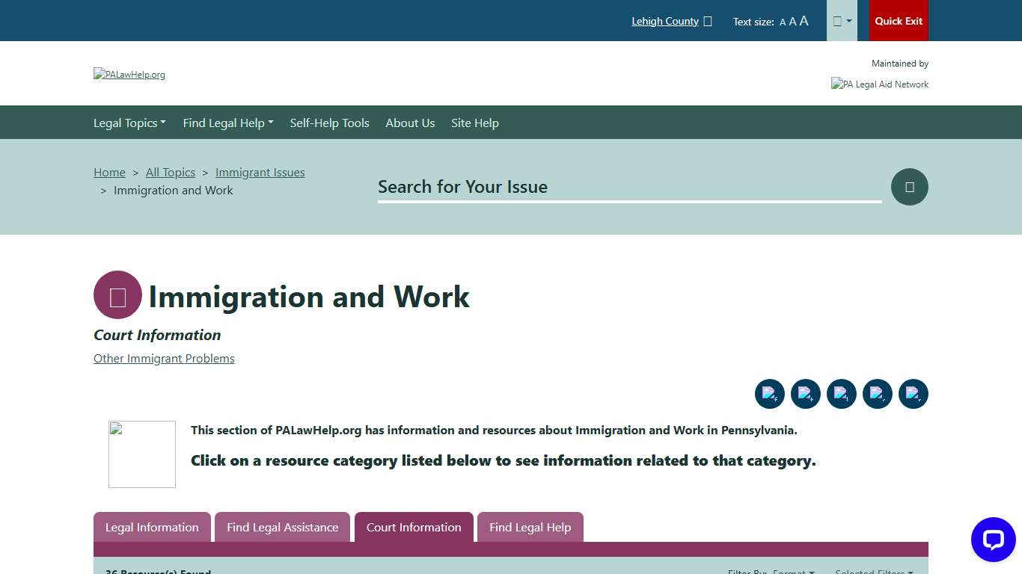Select the Court Information tab
The image size is (1022, 574).
414,527
